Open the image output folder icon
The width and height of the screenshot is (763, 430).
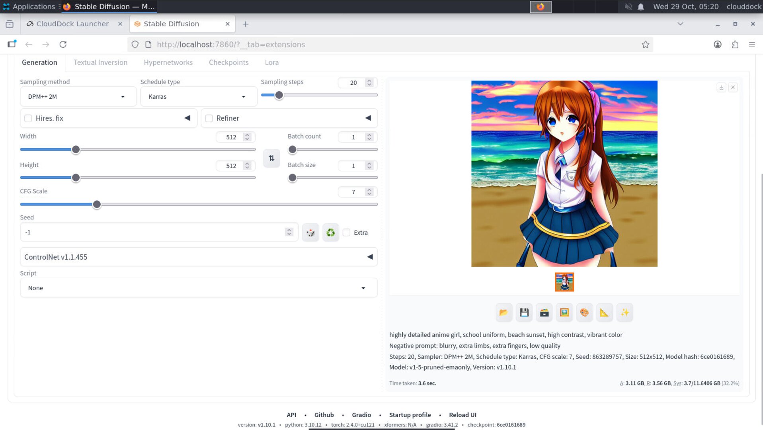[x=503, y=313]
